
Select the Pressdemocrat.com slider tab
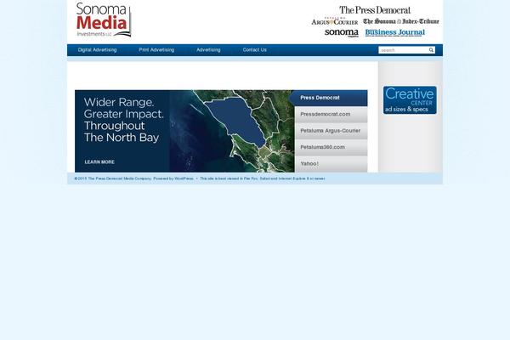click(331, 115)
